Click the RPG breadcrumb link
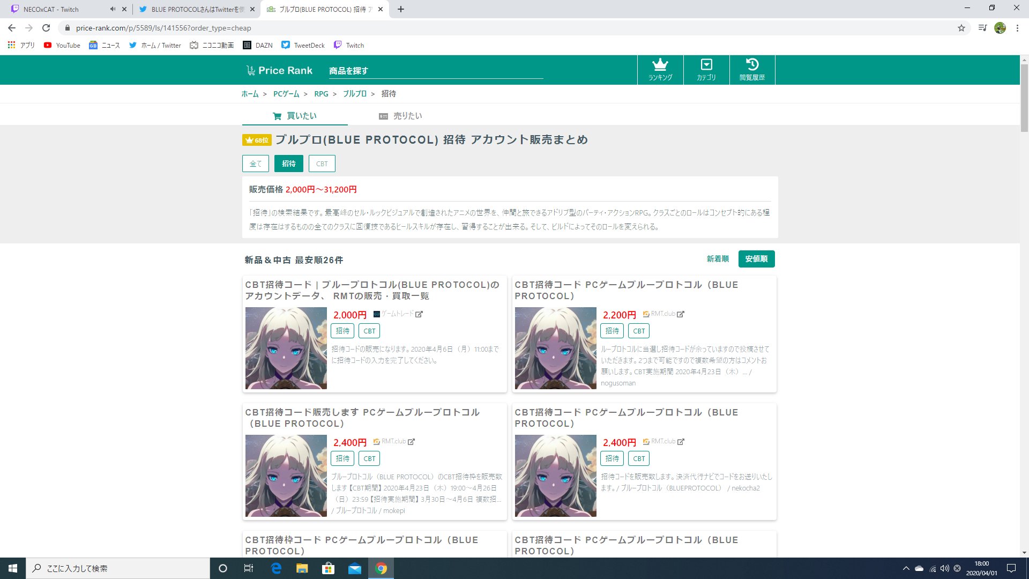 [321, 94]
